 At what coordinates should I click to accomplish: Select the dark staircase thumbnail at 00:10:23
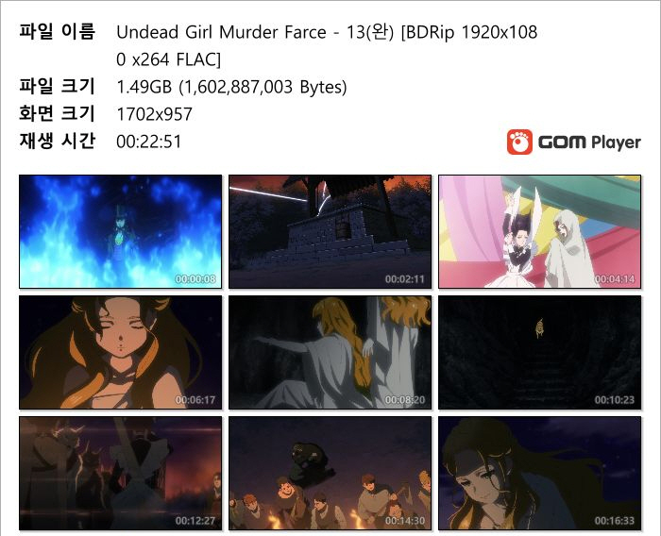pyautogui.click(x=539, y=352)
